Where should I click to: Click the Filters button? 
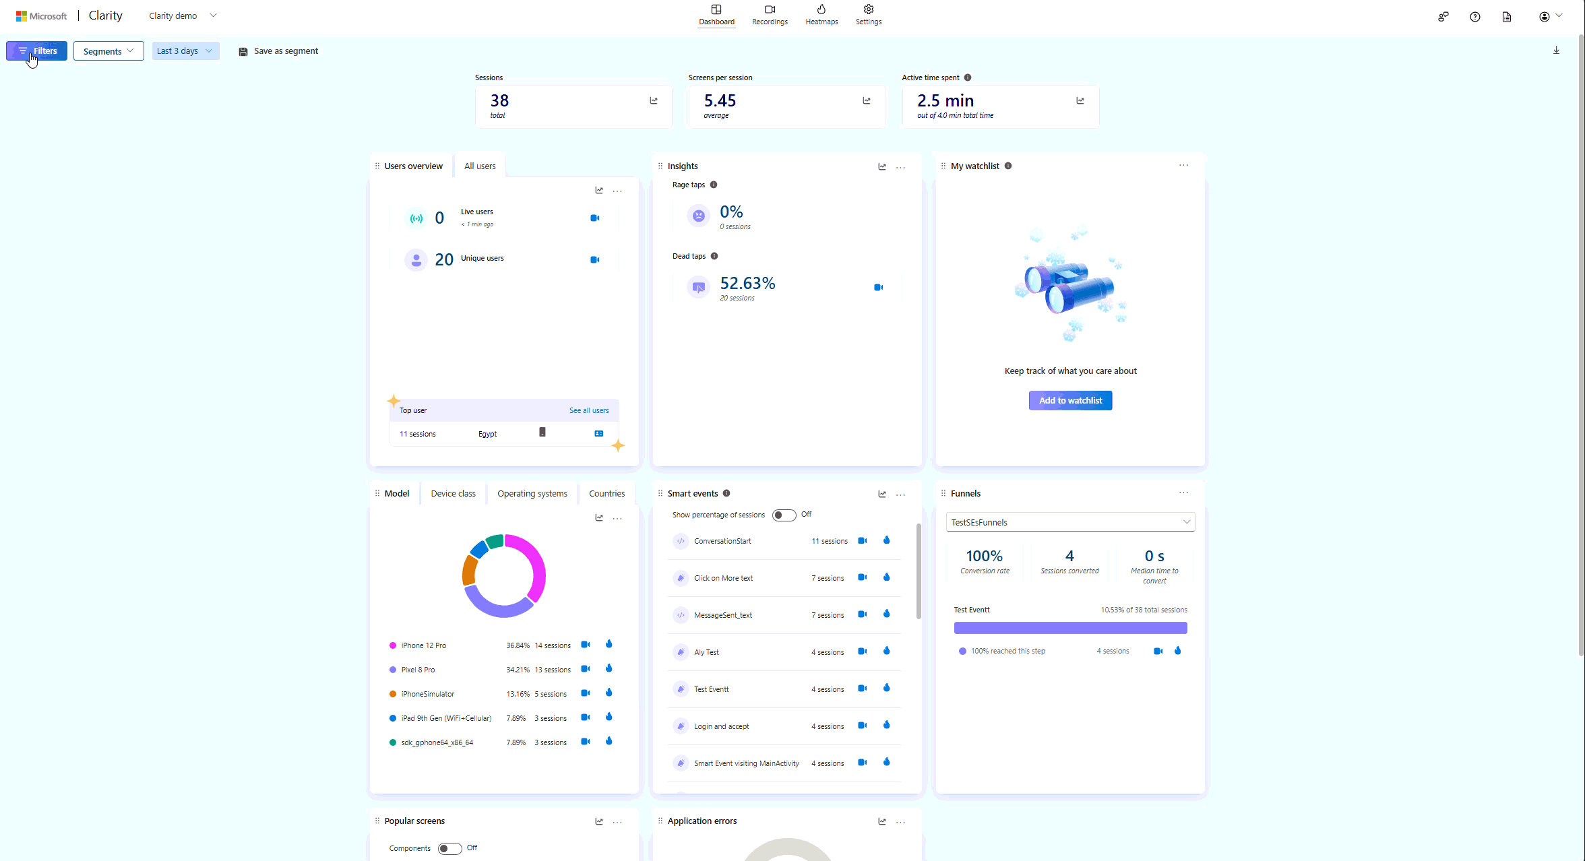(37, 51)
